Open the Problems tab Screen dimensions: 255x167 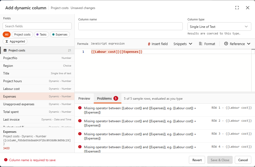click(x=108, y=99)
